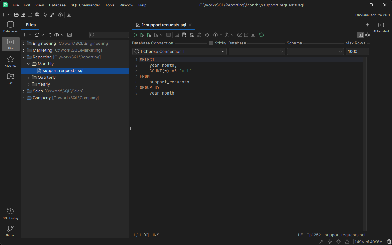
Task: Open the SQL History panel
Action: click(x=11, y=214)
